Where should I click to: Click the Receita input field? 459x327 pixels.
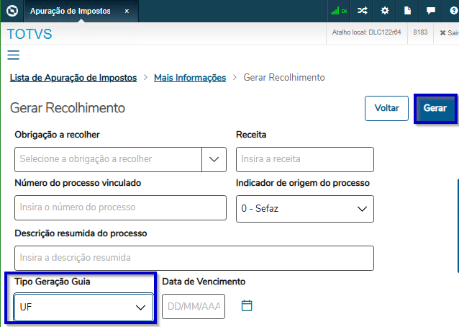(305, 159)
